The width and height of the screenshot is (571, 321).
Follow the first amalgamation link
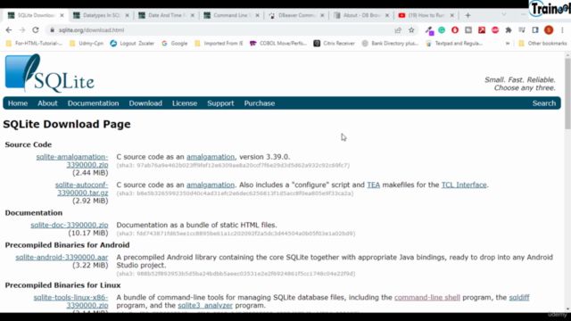[211, 157]
